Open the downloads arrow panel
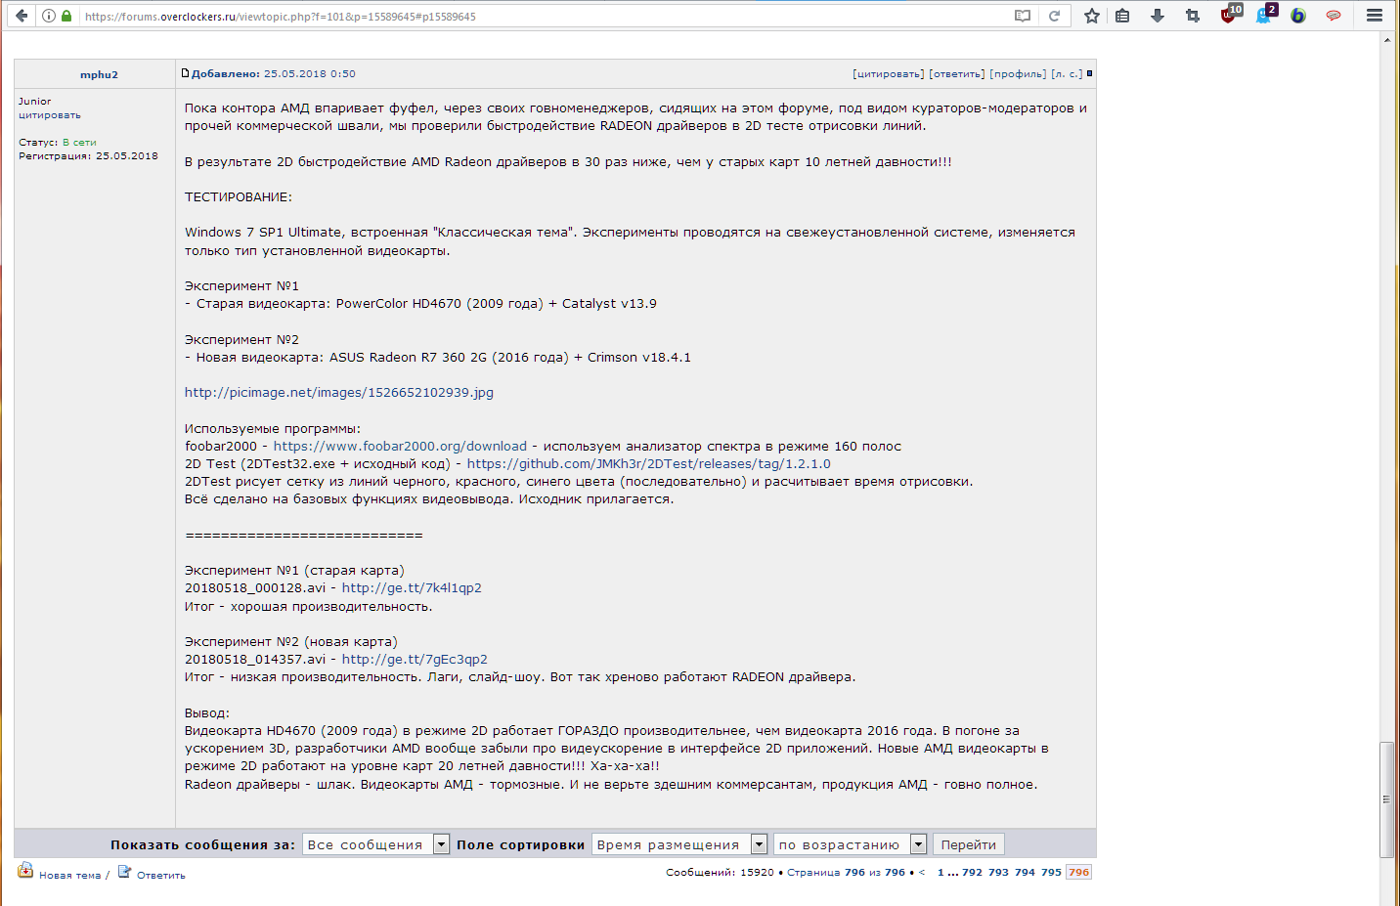 coord(1158,16)
